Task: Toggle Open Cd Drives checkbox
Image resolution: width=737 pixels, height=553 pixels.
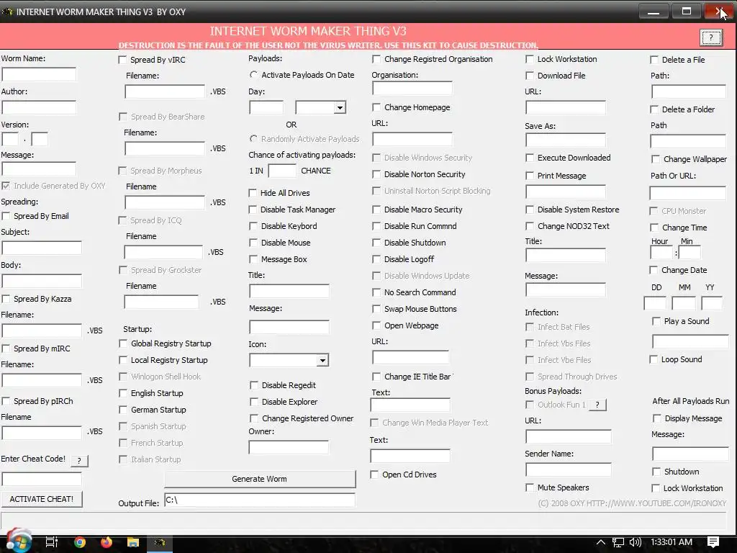Action: click(374, 475)
